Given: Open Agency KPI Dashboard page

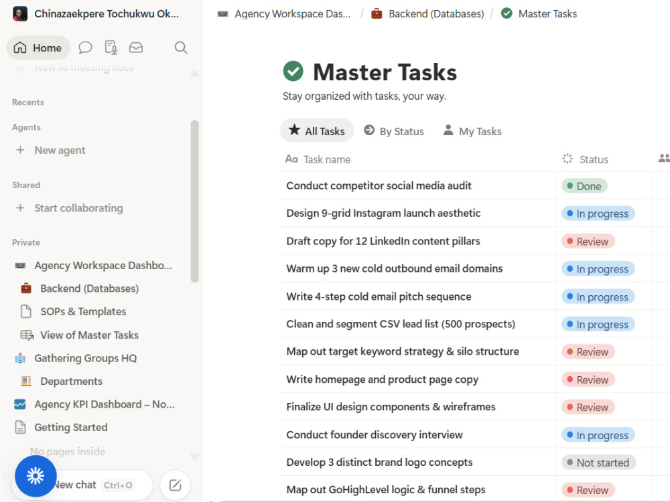Looking at the screenshot, I should pyautogui.click(x=105, y=404).
